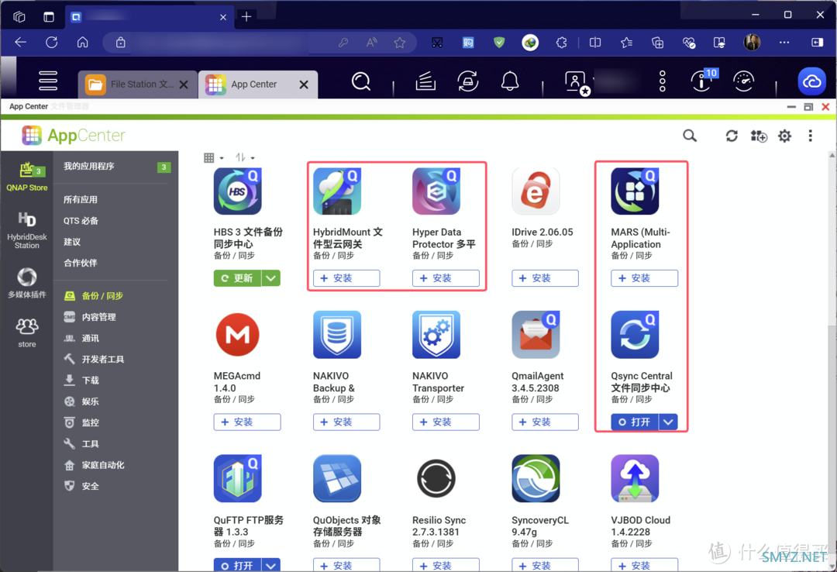Open QTS more options vertical dots
837x572 pixels.
coord(663,81)
